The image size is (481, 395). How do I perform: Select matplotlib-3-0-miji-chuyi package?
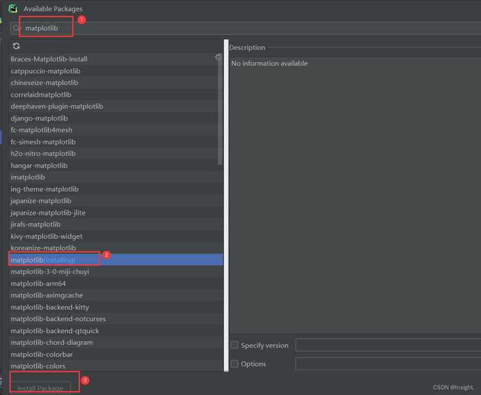(x=116, y=272)
